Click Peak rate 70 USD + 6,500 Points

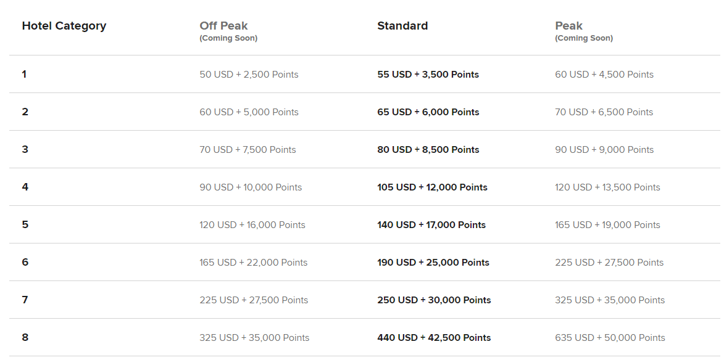pos(604,112)
